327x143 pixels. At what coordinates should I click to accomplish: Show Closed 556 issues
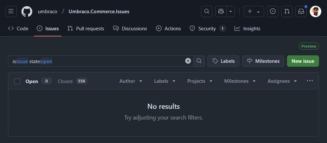72,81
